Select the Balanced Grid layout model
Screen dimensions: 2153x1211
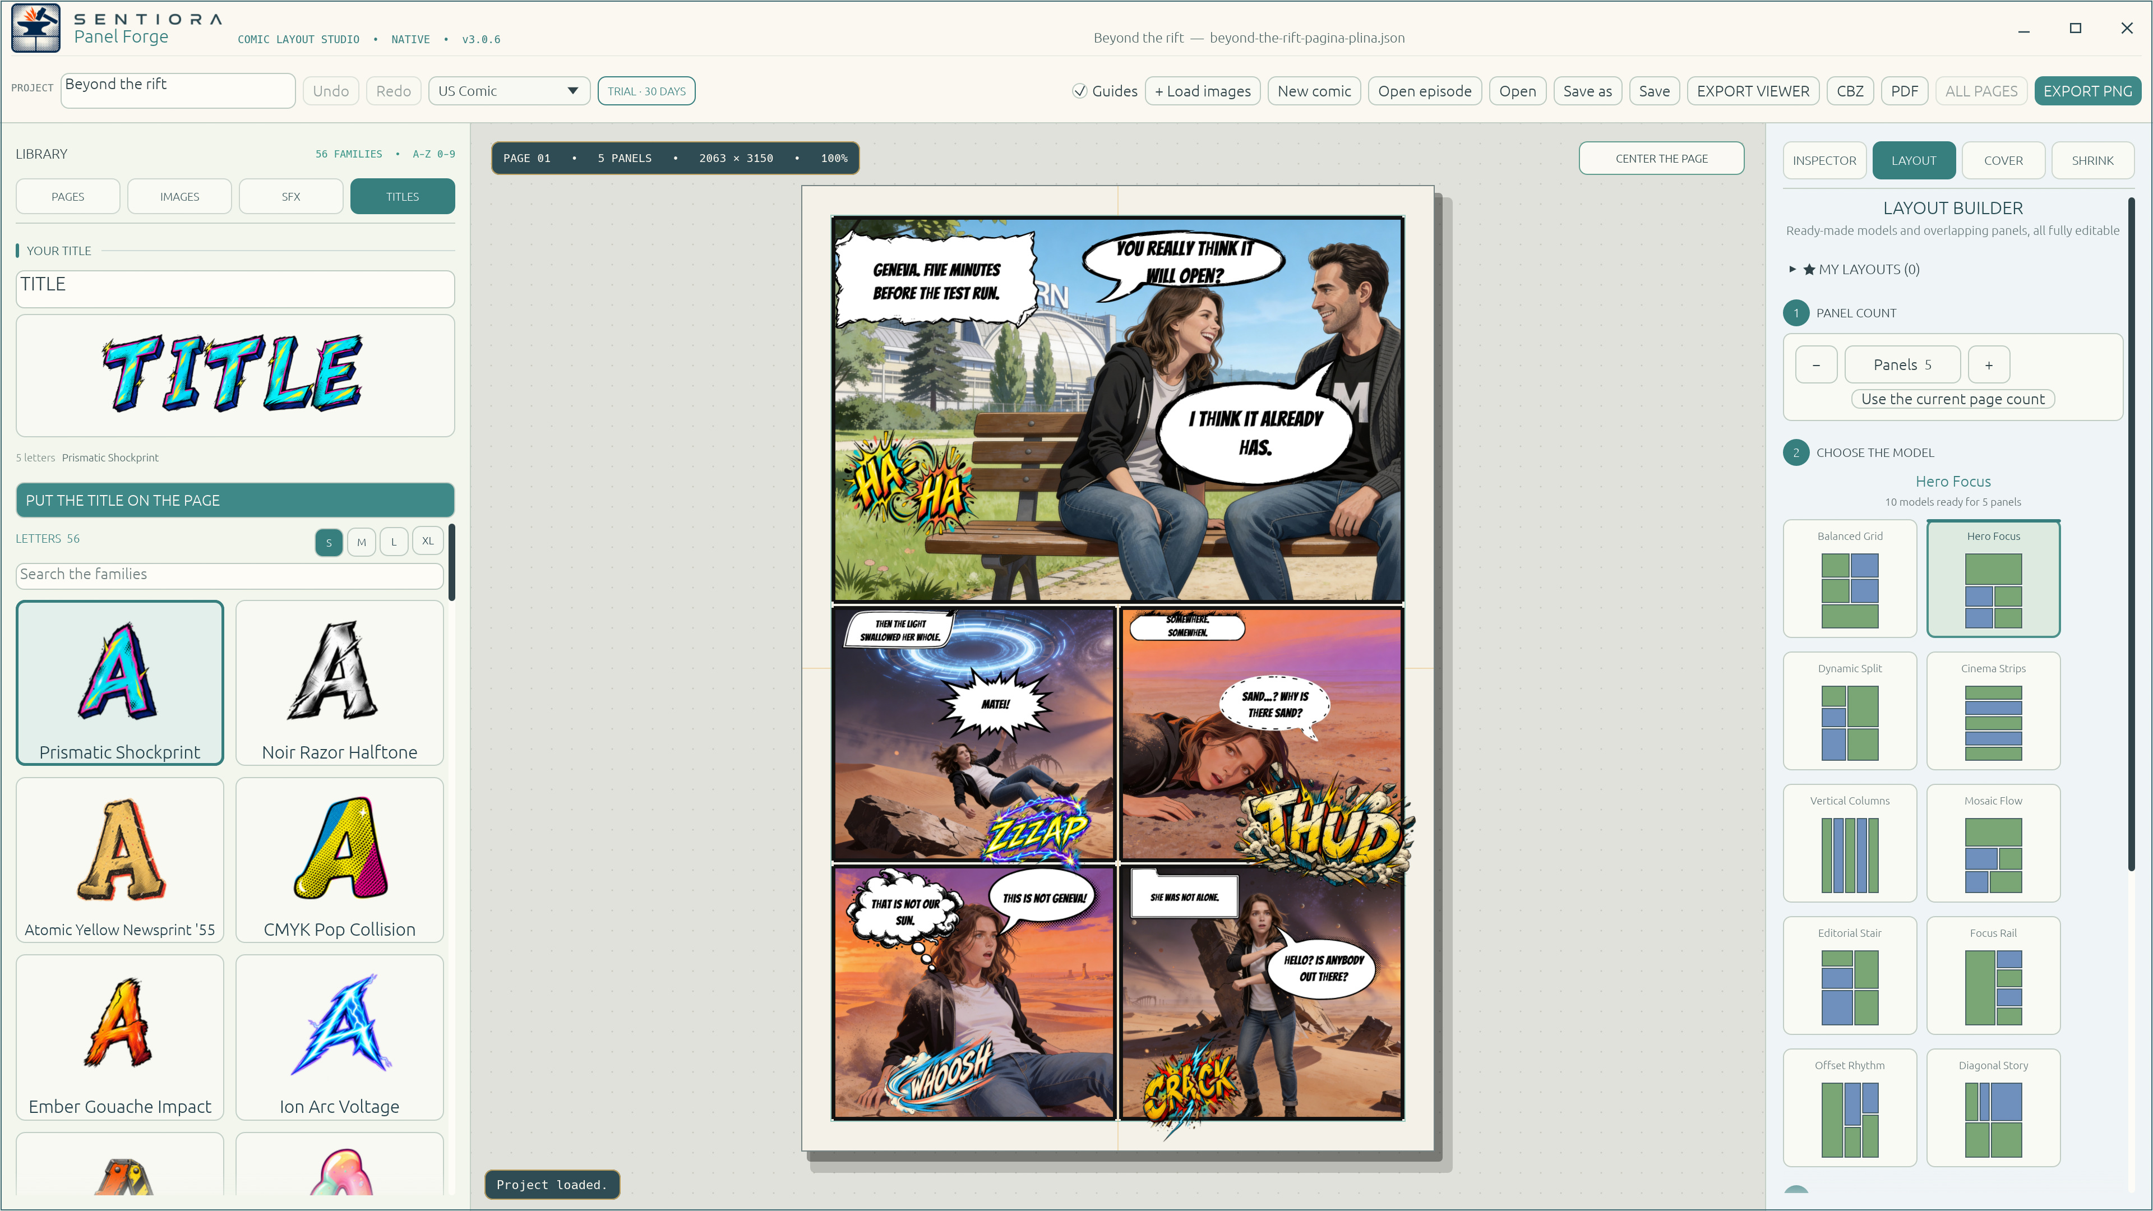(1850, 579)
